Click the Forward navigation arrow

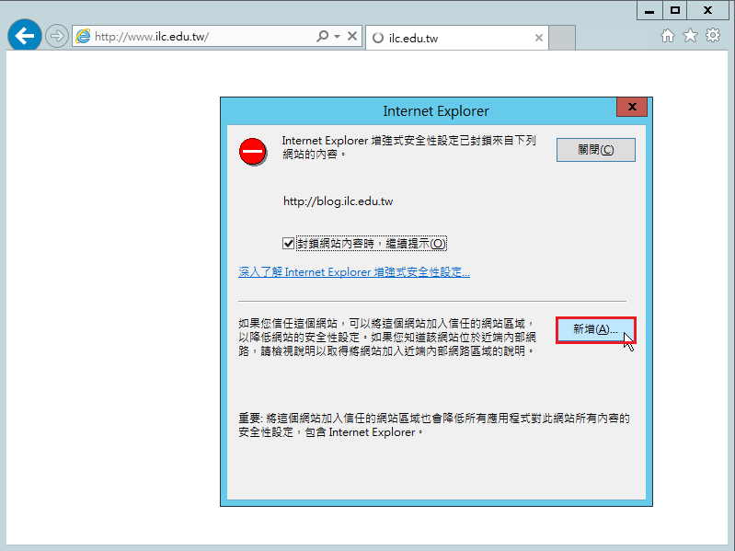(57, 36)
